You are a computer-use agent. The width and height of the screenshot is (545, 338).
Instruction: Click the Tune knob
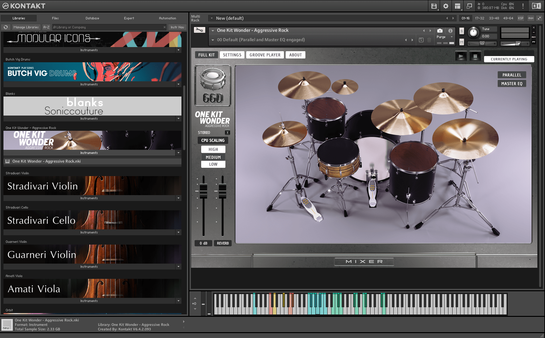tap(473, 33)
